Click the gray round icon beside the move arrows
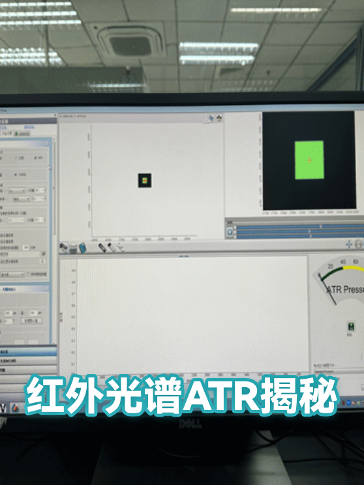The height and width of the screenshot is (485, 364). [358, 244]
